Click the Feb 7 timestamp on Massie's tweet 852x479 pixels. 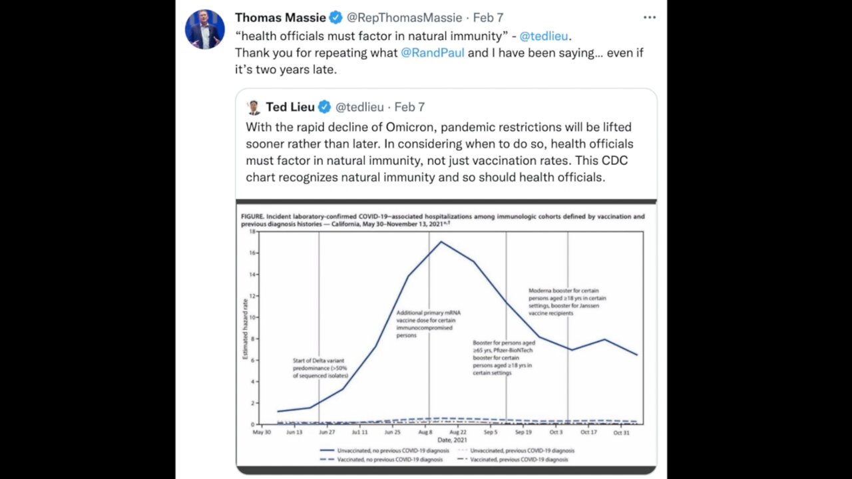click(x=488, y=18)
